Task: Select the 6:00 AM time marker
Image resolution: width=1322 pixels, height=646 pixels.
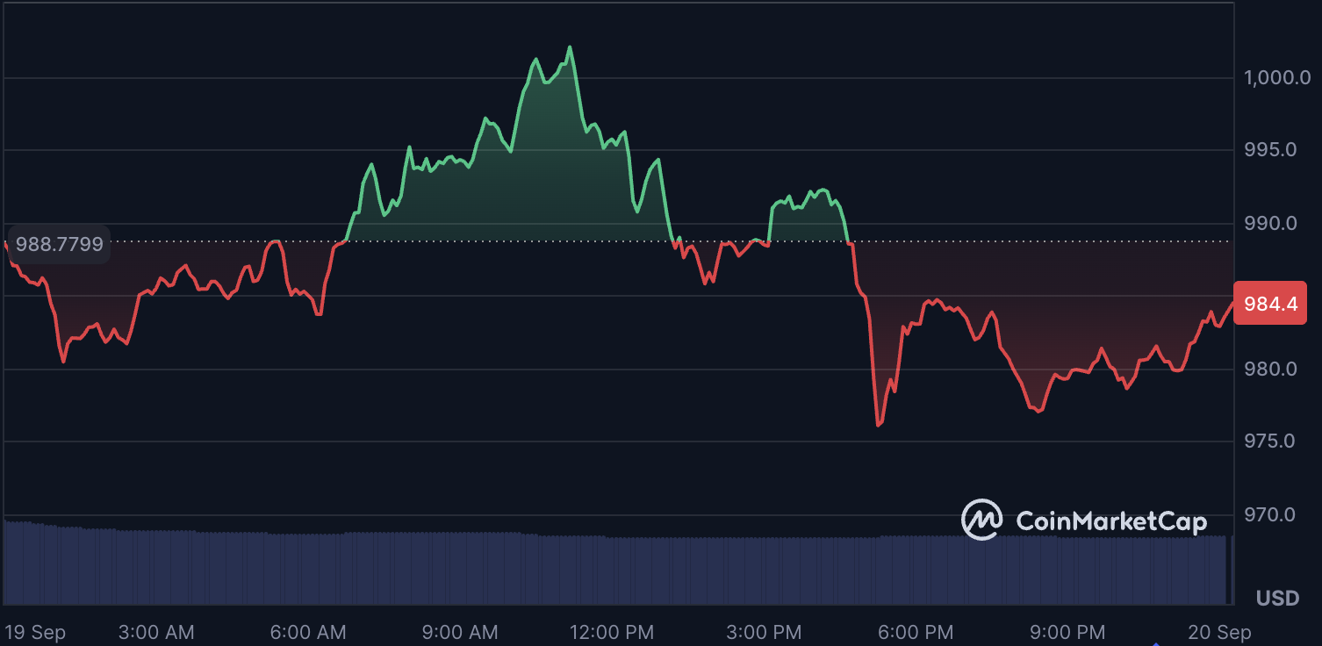Action: pyautogui.click(x=308, y=632)
